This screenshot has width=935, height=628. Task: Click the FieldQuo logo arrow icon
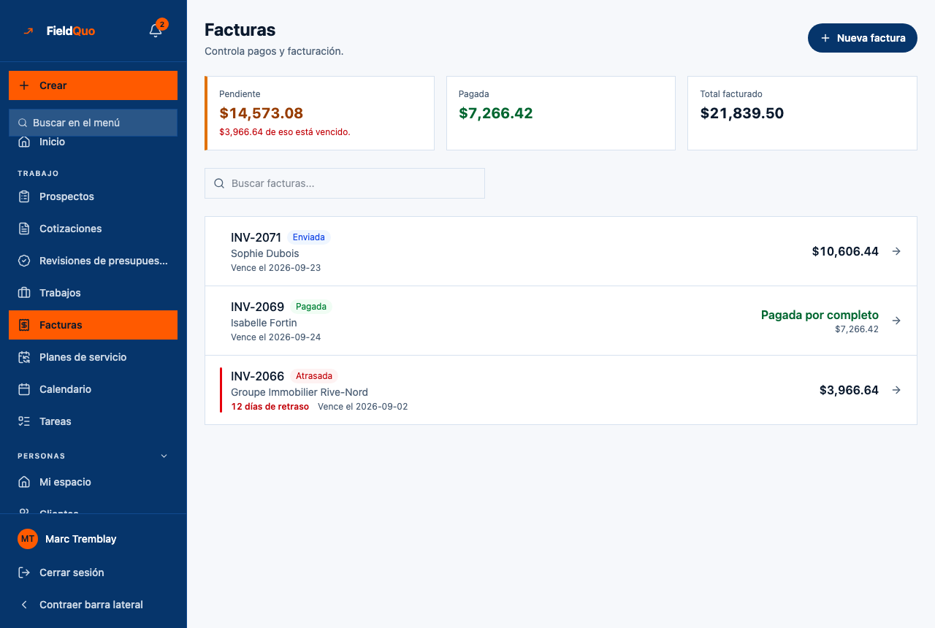point(28,31)
